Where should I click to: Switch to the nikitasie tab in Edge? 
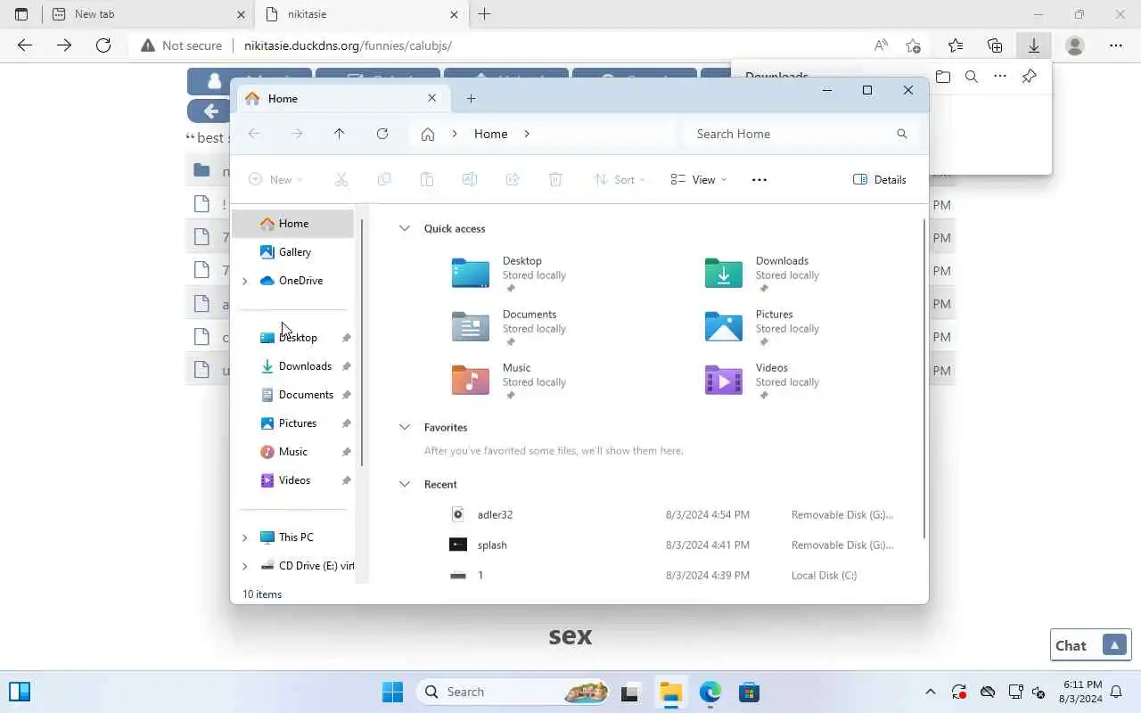[360, 14]
